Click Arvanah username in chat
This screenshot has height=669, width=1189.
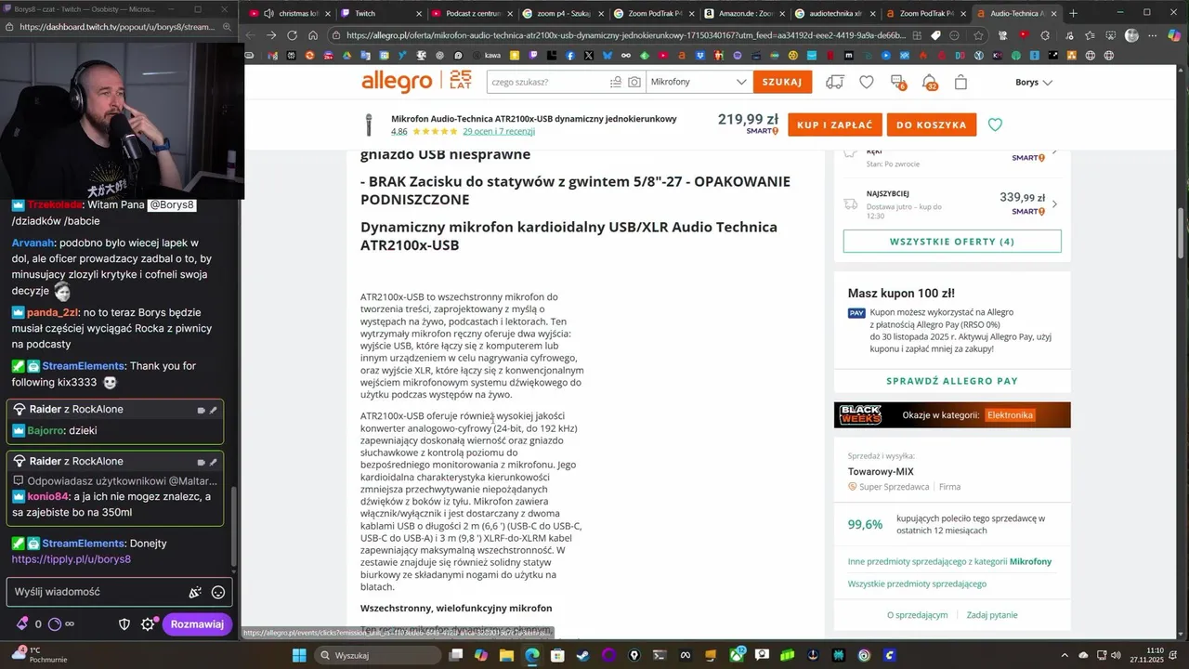33,243
